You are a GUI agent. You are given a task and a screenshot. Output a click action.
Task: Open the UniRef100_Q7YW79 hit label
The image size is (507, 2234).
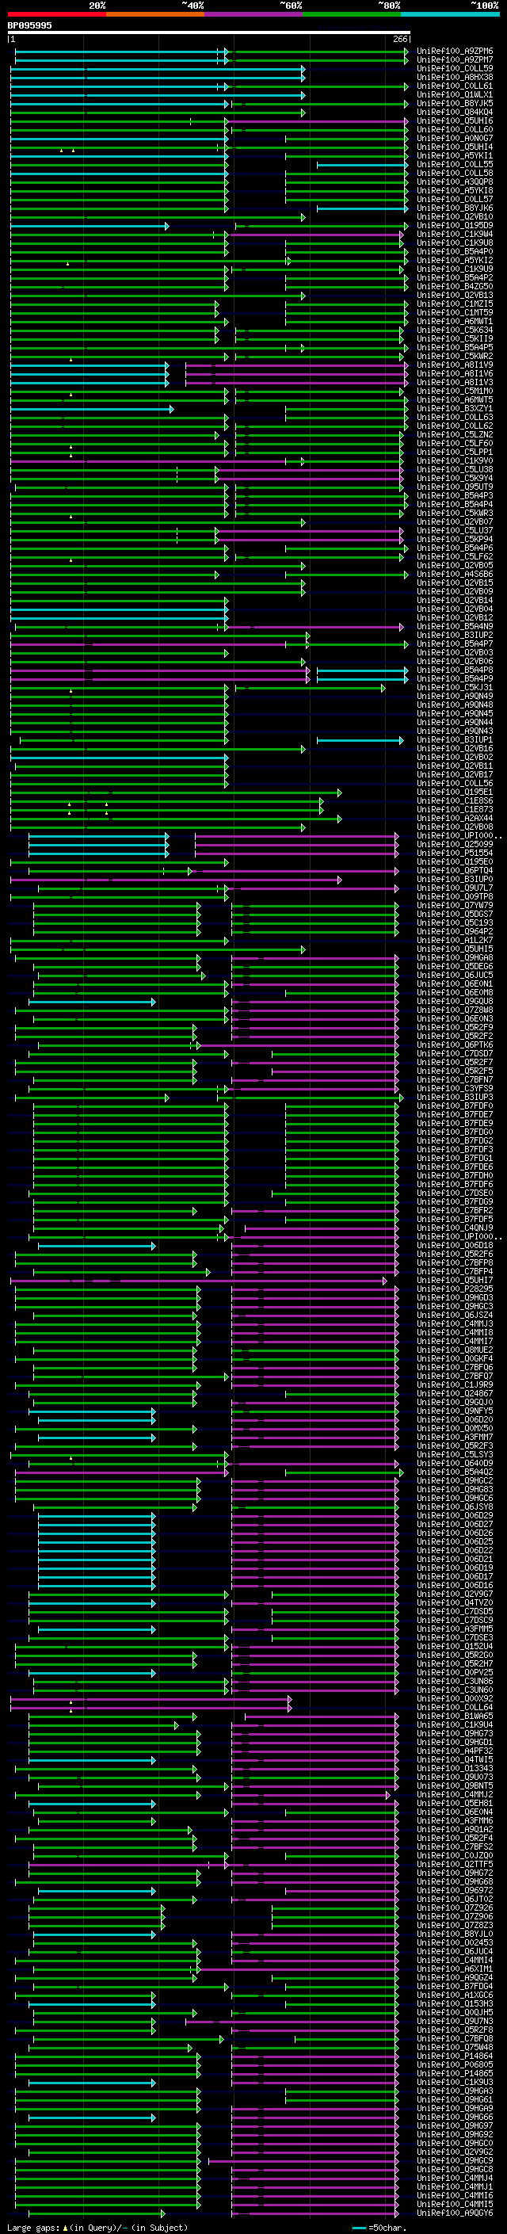tap(455, 905)
